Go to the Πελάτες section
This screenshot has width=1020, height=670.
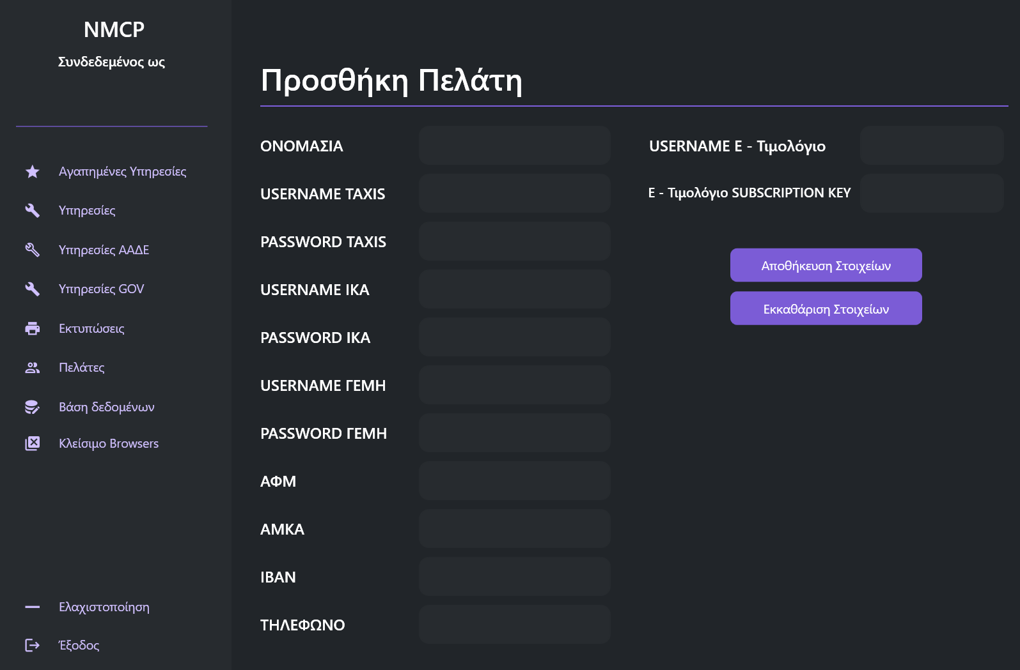(x=81, y=368)
